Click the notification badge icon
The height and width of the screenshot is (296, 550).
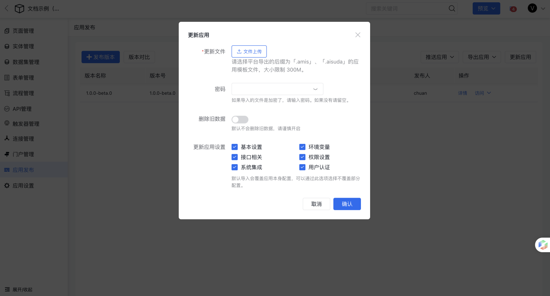click(x=513, y=9)
